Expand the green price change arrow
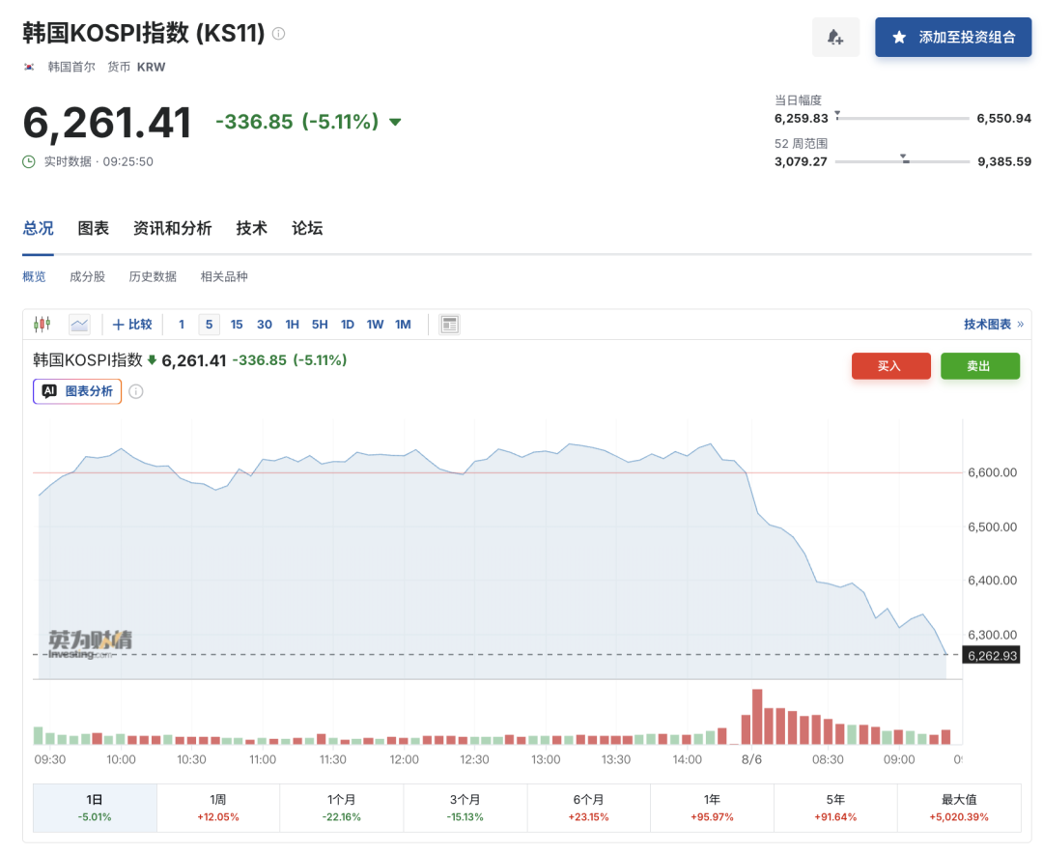 pos(395,122)
